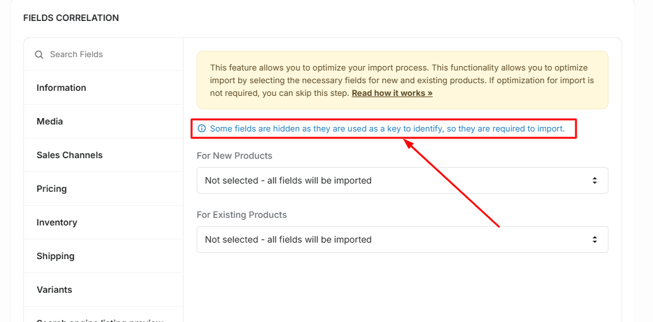Open the For Existing Products dropdown
Viewport: 653px width, 322px height.
coord(402,239)
